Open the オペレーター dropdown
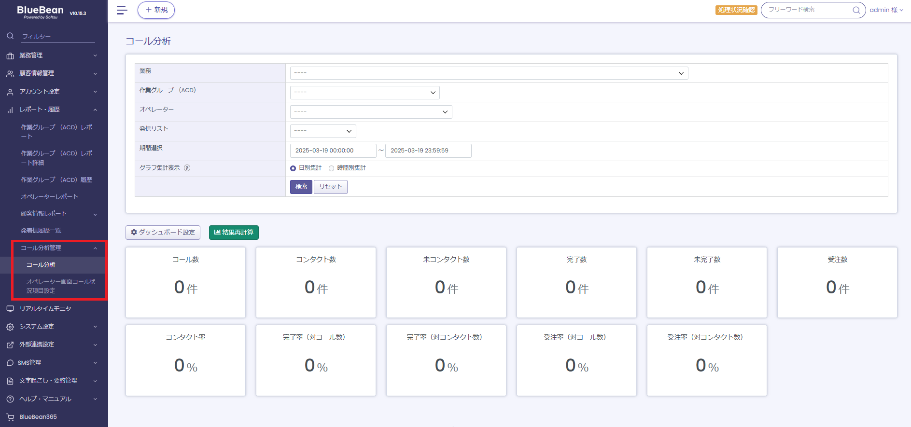Viewport: 911px width, 427px height. (371, 112)
